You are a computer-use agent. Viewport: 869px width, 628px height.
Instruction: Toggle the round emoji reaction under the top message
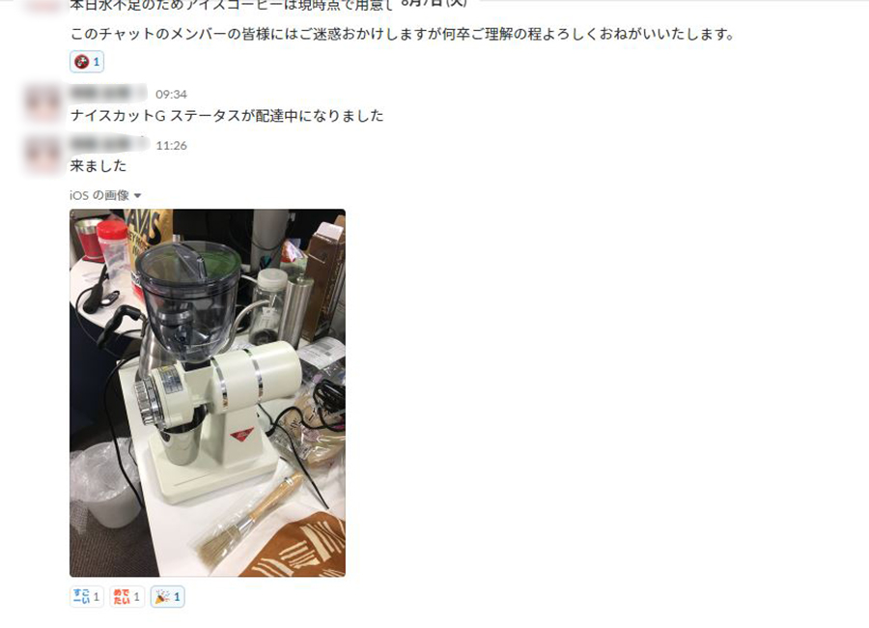coord(87,62)
